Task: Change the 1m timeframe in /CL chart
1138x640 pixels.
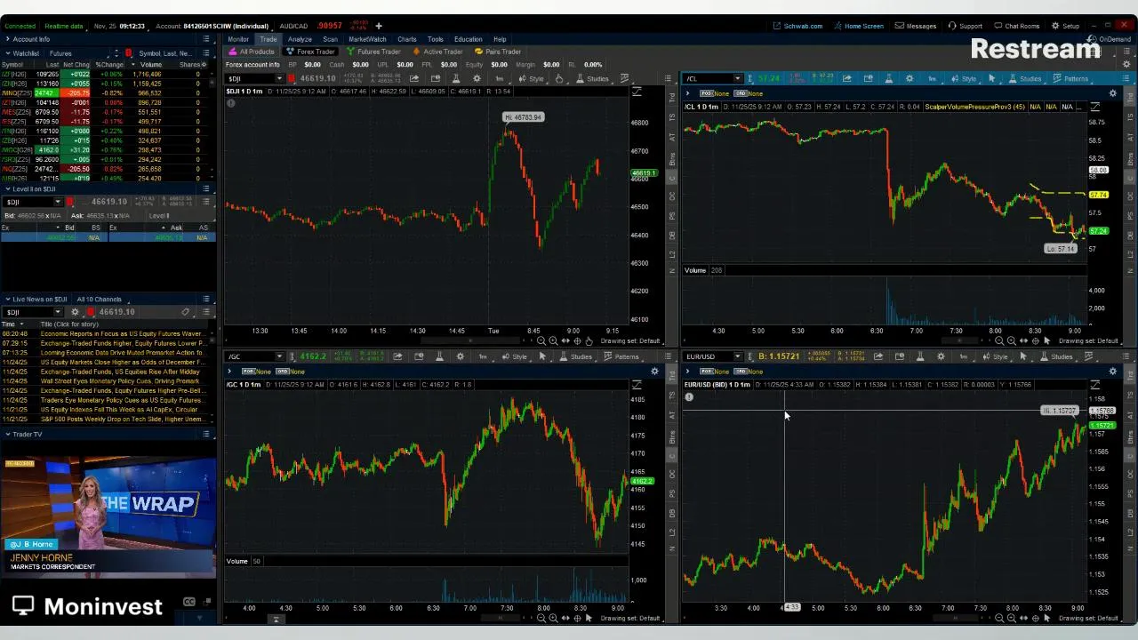Action: pyautogui.click(x=932, y=79)
